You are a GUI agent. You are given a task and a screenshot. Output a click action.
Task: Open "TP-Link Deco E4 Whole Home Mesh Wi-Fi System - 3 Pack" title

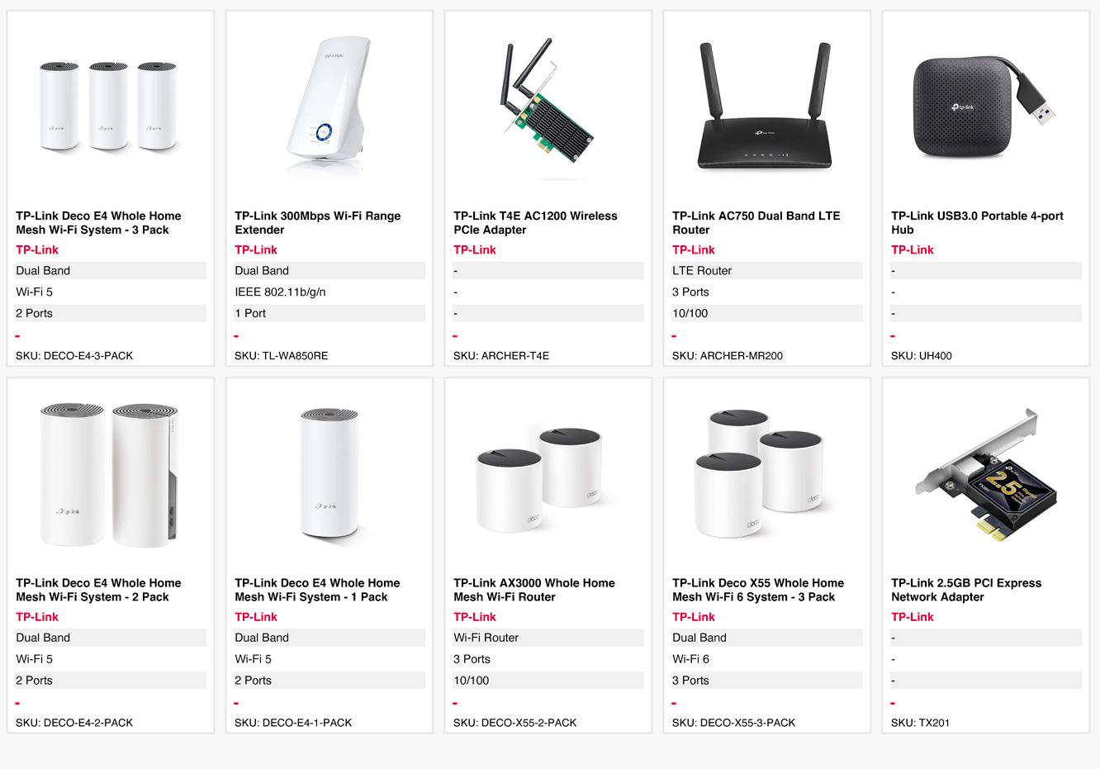(x=98, y=223)
